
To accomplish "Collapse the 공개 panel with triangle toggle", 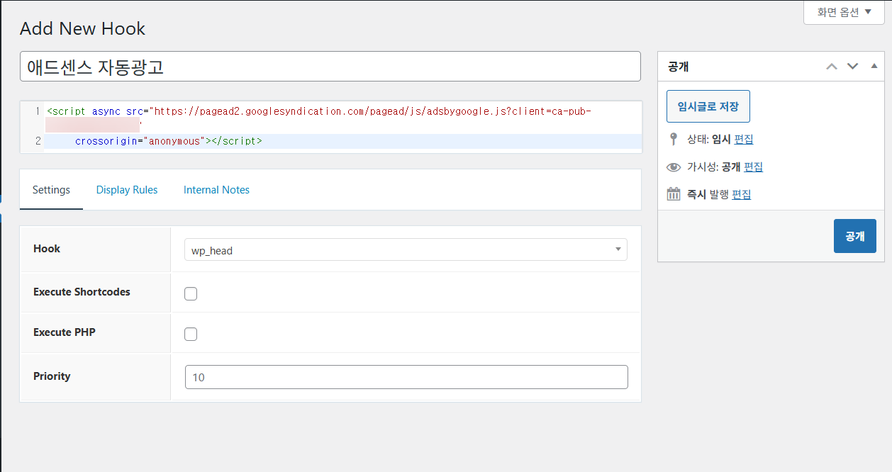I will coord(874,66).
